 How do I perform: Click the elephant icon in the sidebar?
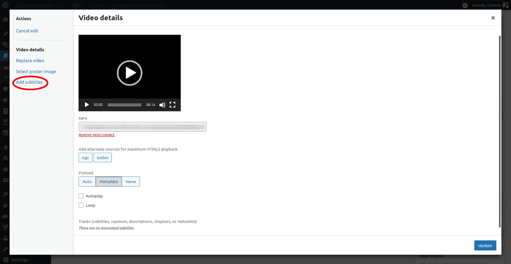pos(5,216)
